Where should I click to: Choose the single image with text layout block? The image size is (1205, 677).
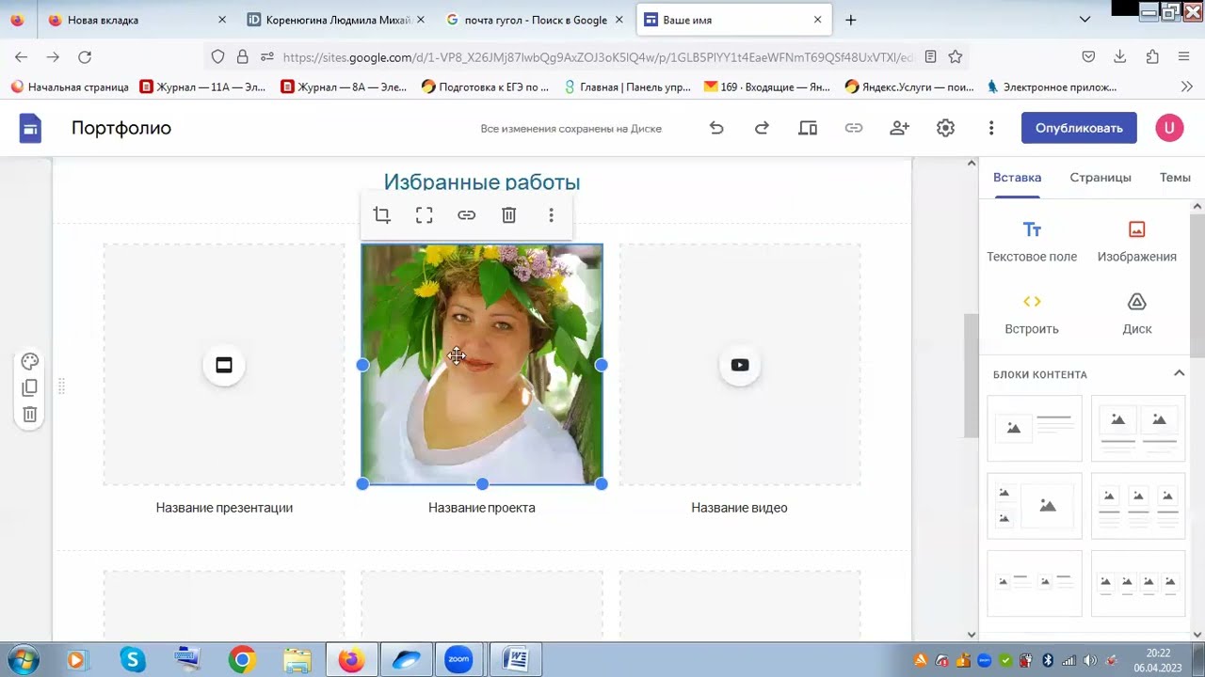tap(1035, 428)
